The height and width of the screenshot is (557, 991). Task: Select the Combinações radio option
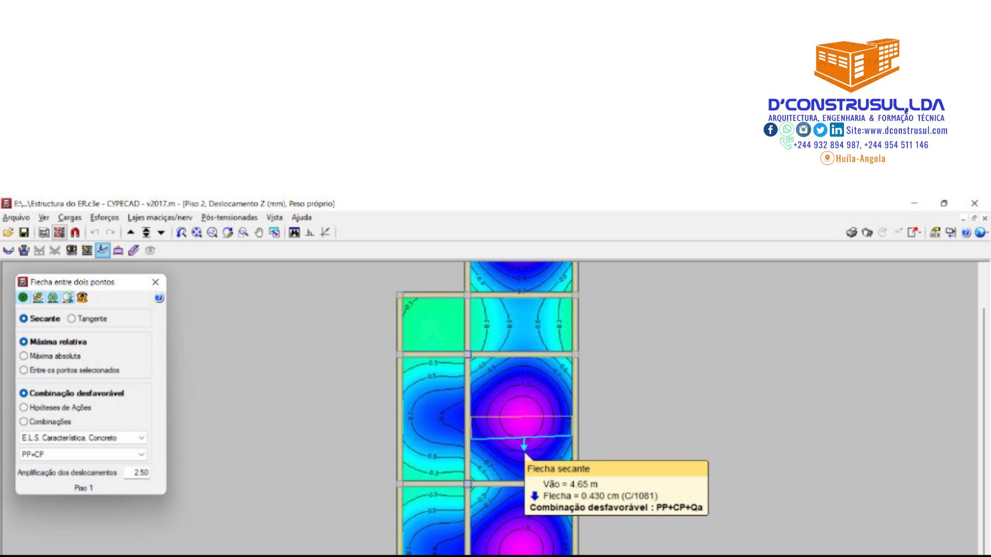45,422
